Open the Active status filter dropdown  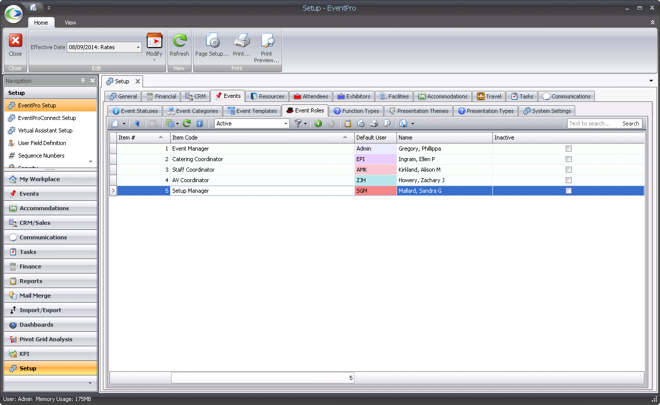click(x=286, y=123)
